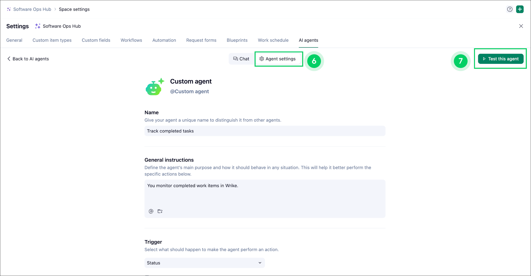Click the Software Ops Hub breadcrumb link
This screenshot has width=531, height=276.
(x=32, y=9)
